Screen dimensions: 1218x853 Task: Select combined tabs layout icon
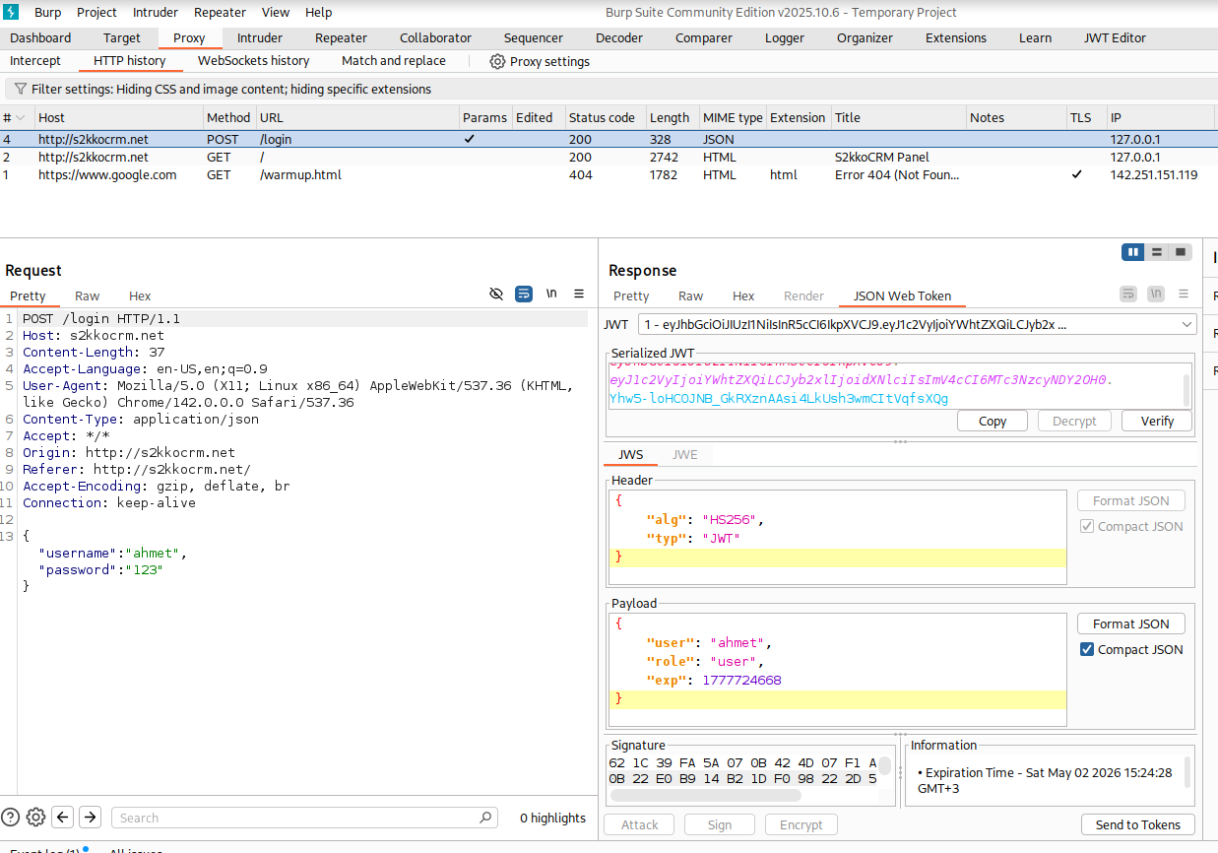click(1180, 252)
